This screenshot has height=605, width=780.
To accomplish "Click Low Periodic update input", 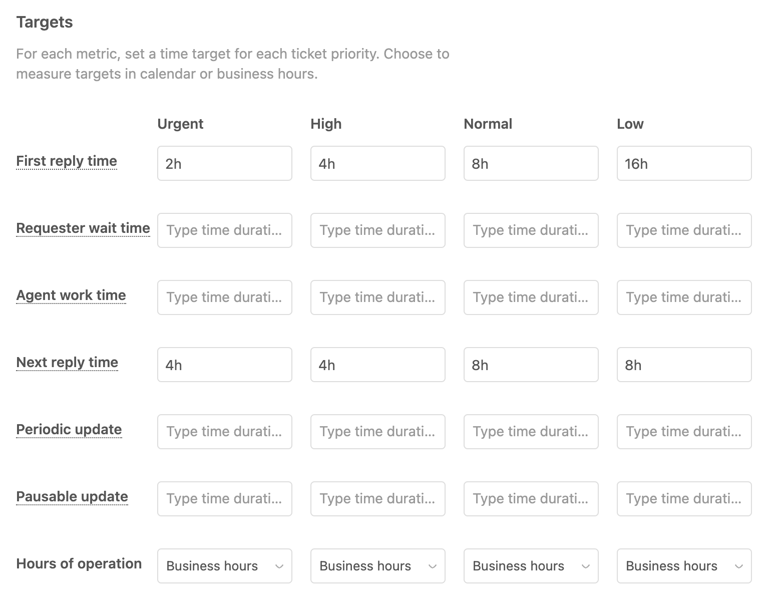I will point(684,432).
